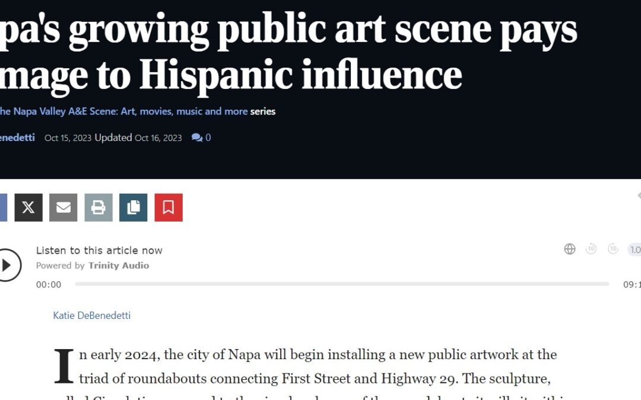Click the Oct 15, 2023 publish date

(68, 138)
